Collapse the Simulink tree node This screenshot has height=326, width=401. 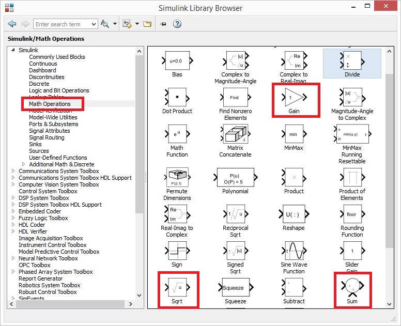point(13,50)
